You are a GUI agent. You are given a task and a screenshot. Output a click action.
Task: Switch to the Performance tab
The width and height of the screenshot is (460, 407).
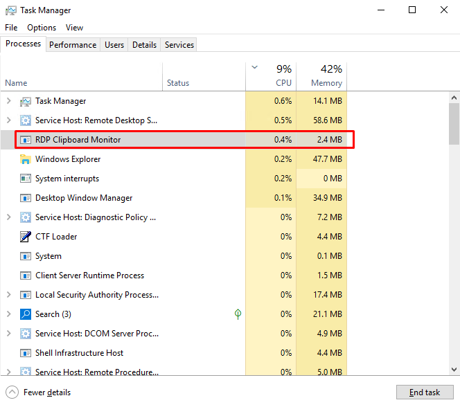tap(73, 45)
